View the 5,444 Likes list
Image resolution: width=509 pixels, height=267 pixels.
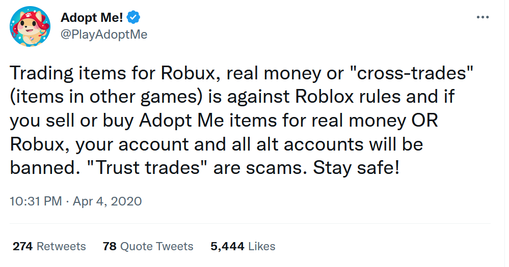coord(243,246)
